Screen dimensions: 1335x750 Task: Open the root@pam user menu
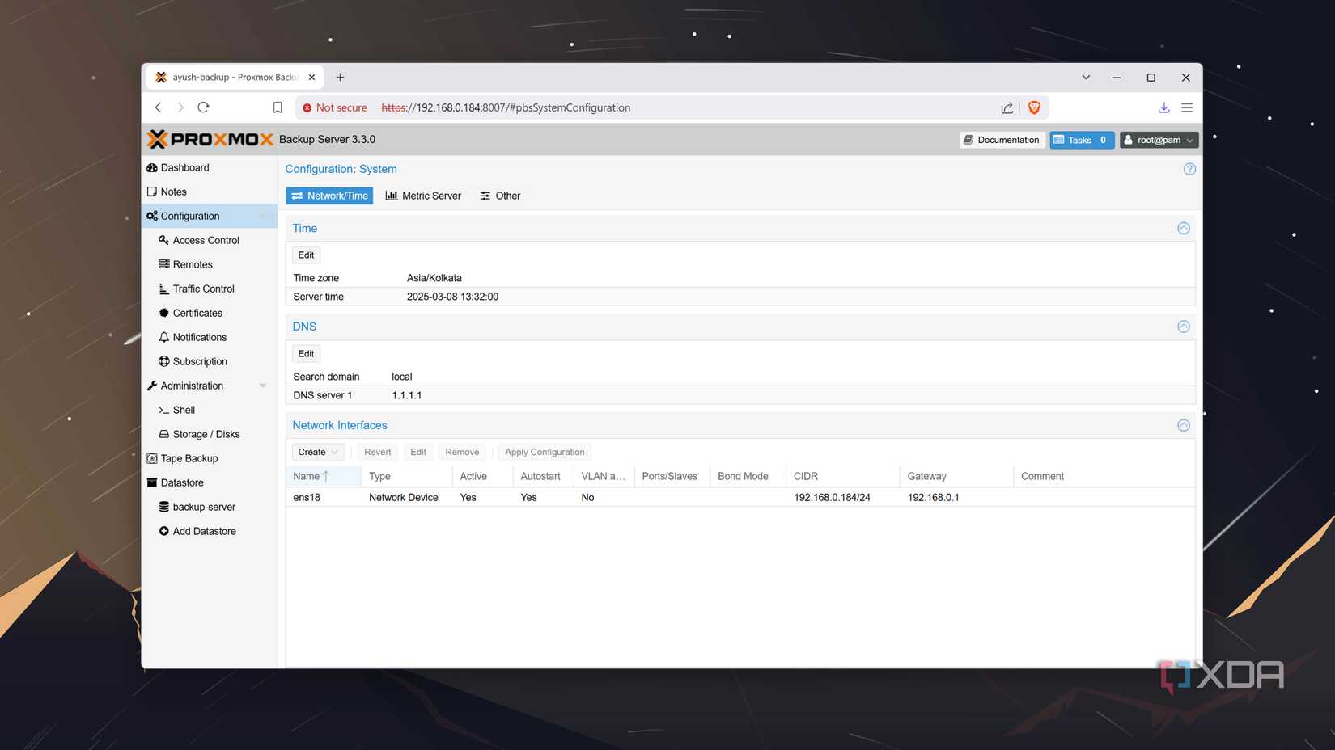click(x=1158, y=140)
